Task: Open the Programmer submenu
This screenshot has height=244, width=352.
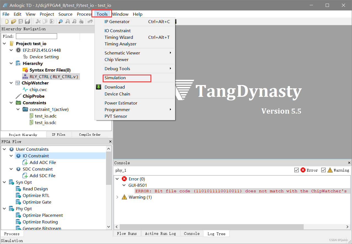Action: [117, 109]
